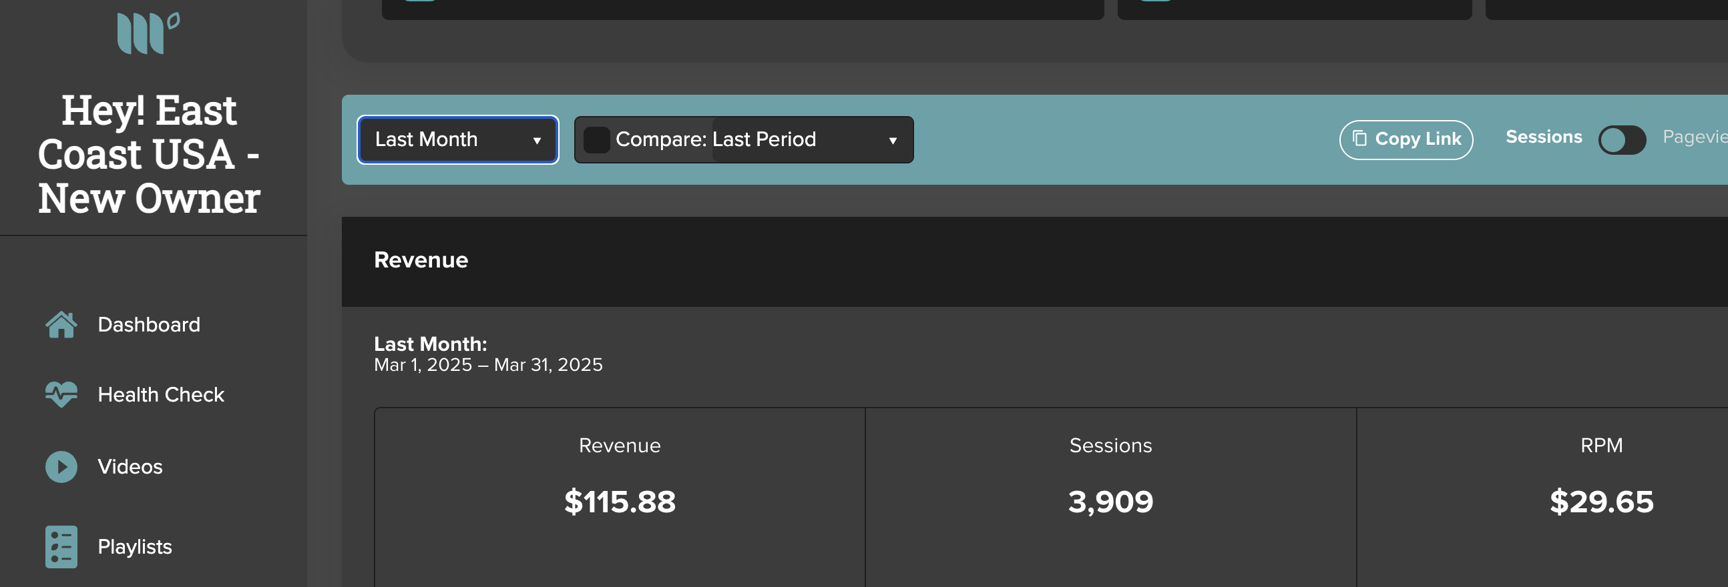Open the Videos sidebar item
This screenshot has width=1728, height=587.
click(130, 467)
